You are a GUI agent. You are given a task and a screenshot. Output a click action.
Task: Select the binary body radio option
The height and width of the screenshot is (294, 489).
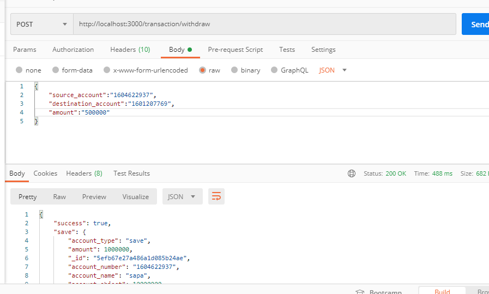(x=235, y=70)
